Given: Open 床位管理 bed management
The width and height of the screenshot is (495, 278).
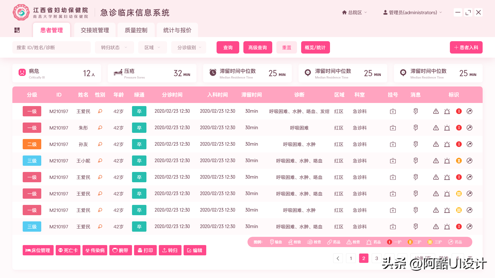Looking at the screenshot, I should (x=38, y=250).
